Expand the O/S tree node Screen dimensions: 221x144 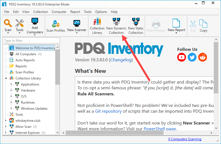pos(11,96)
